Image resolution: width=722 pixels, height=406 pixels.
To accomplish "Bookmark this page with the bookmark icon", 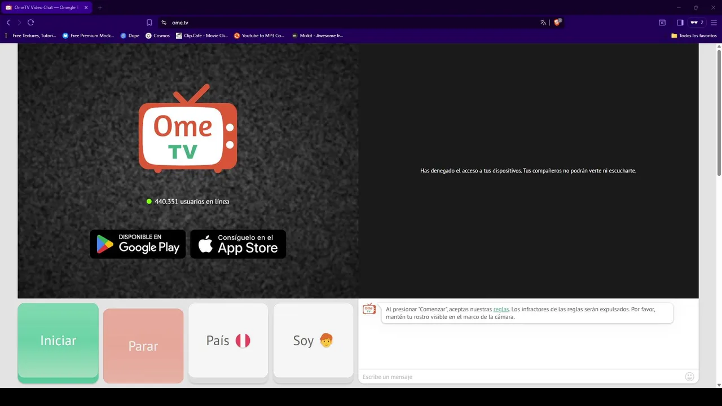I will 149,23.
